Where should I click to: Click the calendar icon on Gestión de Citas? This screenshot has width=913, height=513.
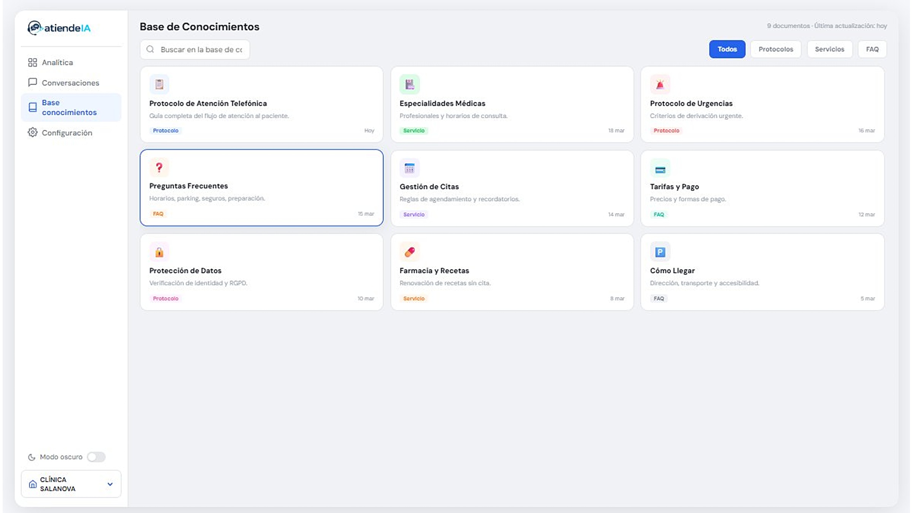point(409,168)
